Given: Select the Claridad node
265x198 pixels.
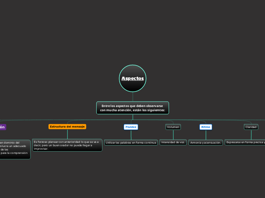Looking at the screenshot, I should tap(251, 127).
